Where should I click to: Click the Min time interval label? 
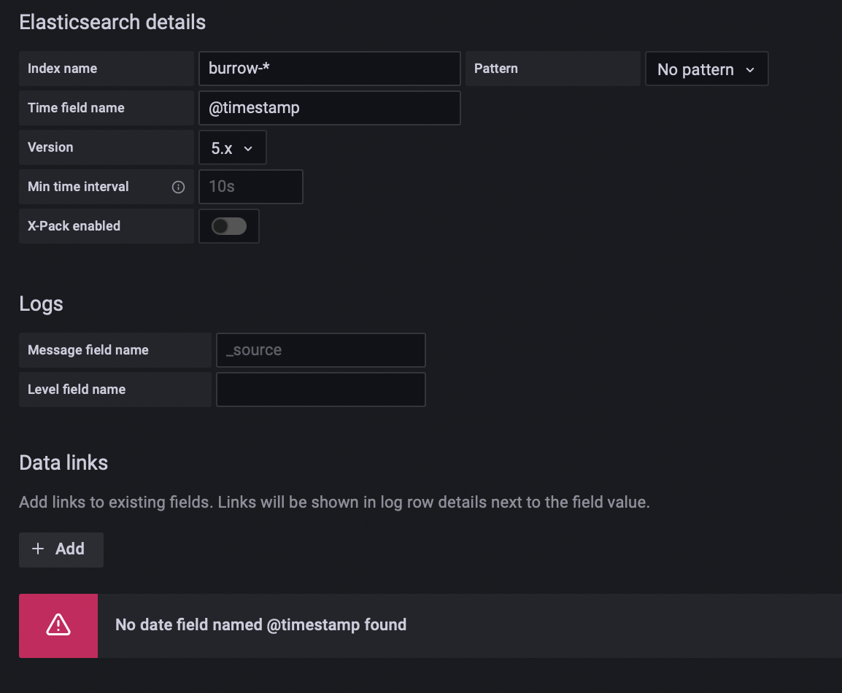[78, 187]
